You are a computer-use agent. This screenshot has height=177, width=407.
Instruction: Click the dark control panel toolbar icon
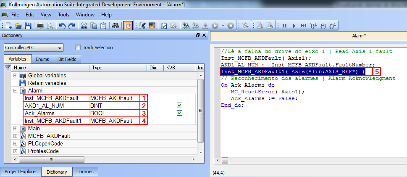(152, 26)
